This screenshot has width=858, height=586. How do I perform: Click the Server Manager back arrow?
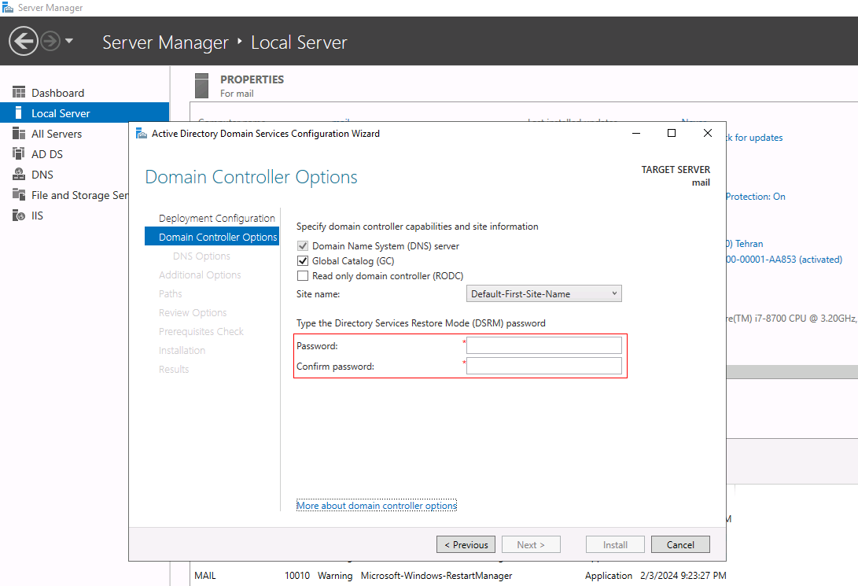click(x=24, y=41)
